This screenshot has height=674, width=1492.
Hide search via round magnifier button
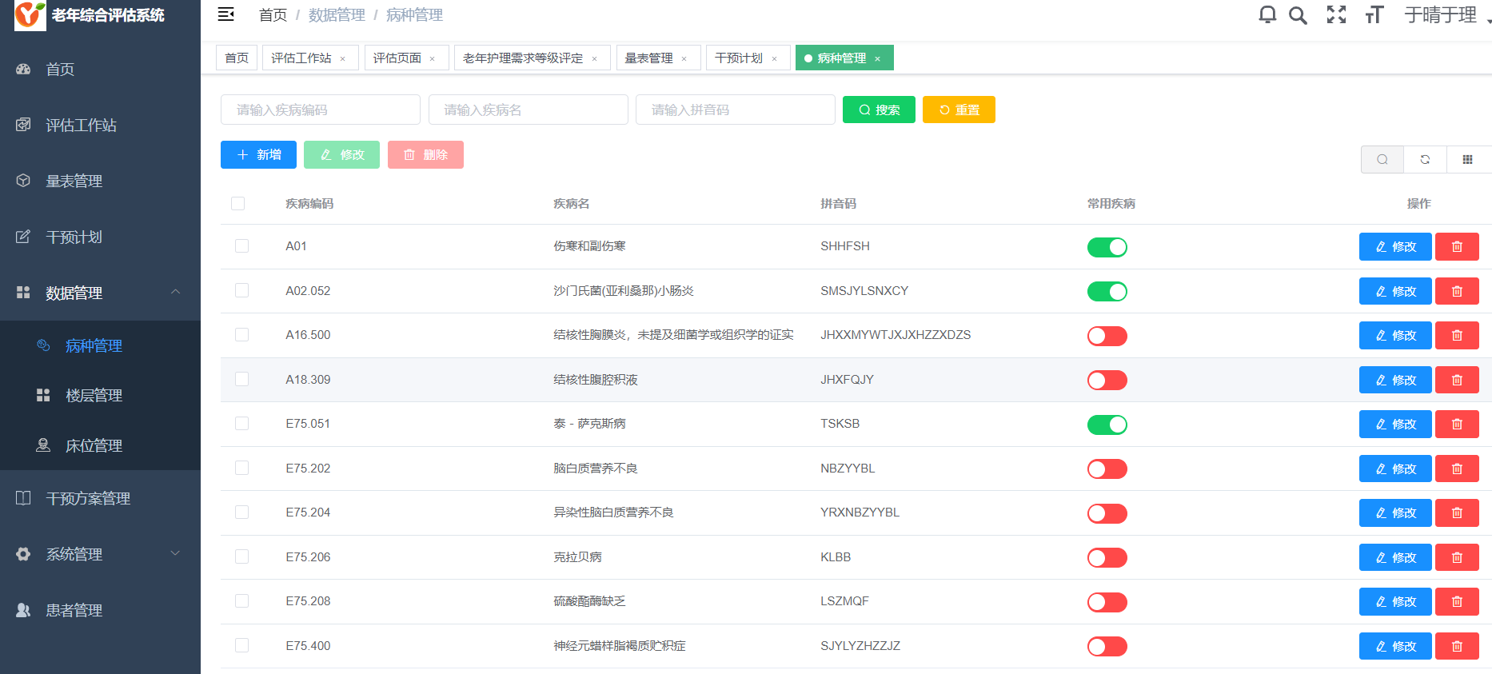coord(1382,160)
